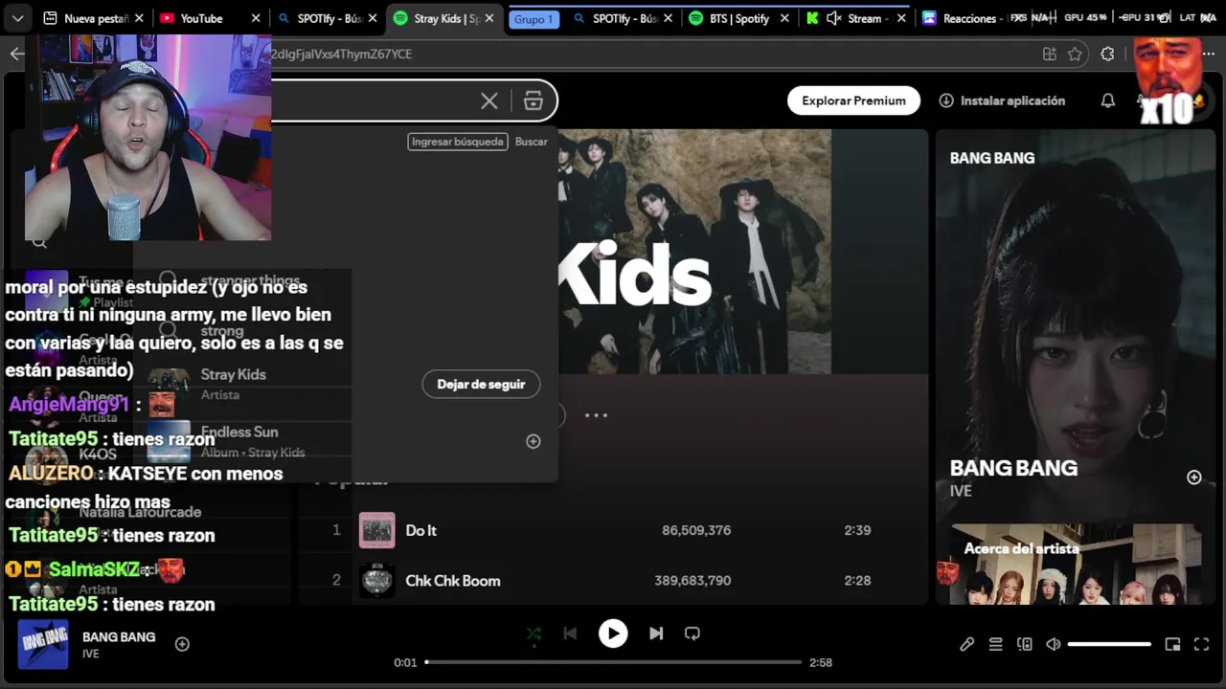Bookmark this page with the star icon
Image resolution: width=1226 pixels, height=689 pixels.
coord(1075,55)
